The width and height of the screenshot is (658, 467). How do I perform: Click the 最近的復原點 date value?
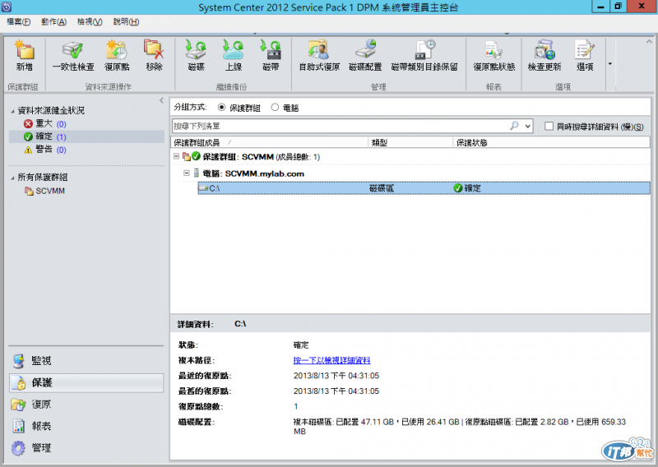click(336, 376)
